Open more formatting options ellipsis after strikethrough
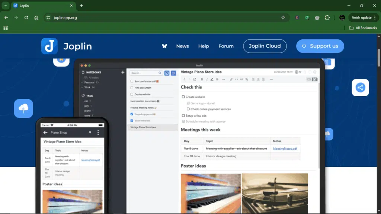 click(224, 80)
